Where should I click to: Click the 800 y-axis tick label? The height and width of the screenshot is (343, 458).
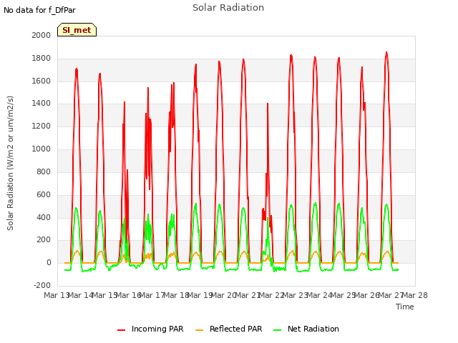pos(44,171)
